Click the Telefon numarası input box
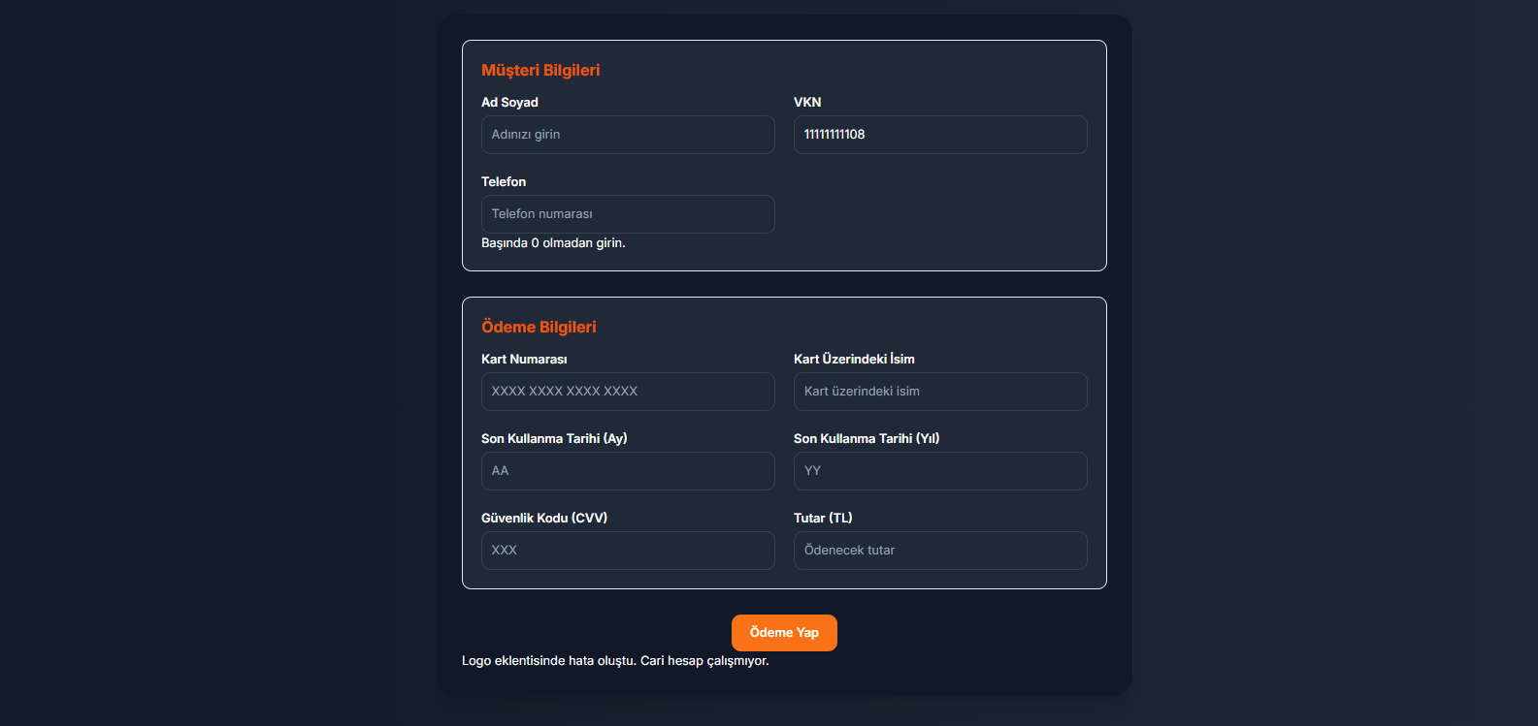Image resolution: width=1538 pixels, height=726 pixels. [x=628, y=214]
